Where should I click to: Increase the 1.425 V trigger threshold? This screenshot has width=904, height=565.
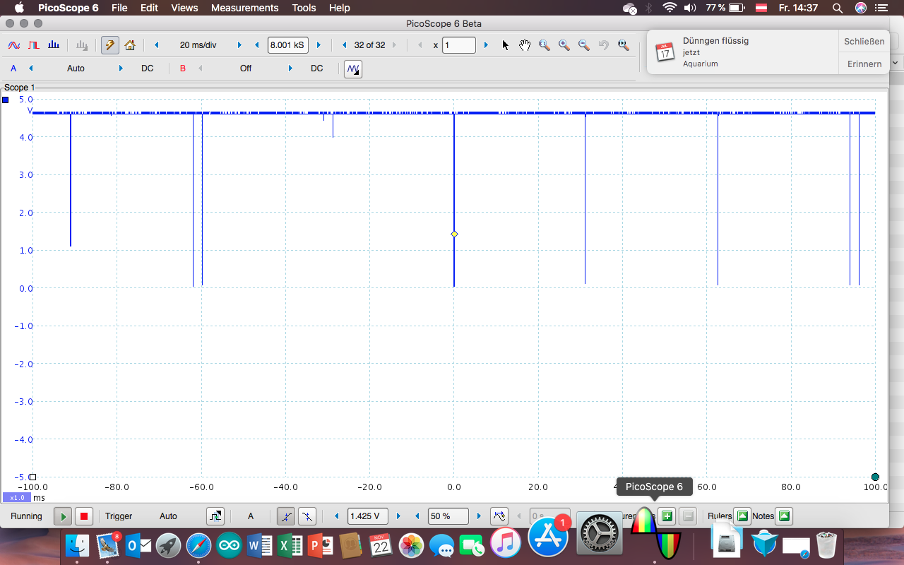coord(399,516)
